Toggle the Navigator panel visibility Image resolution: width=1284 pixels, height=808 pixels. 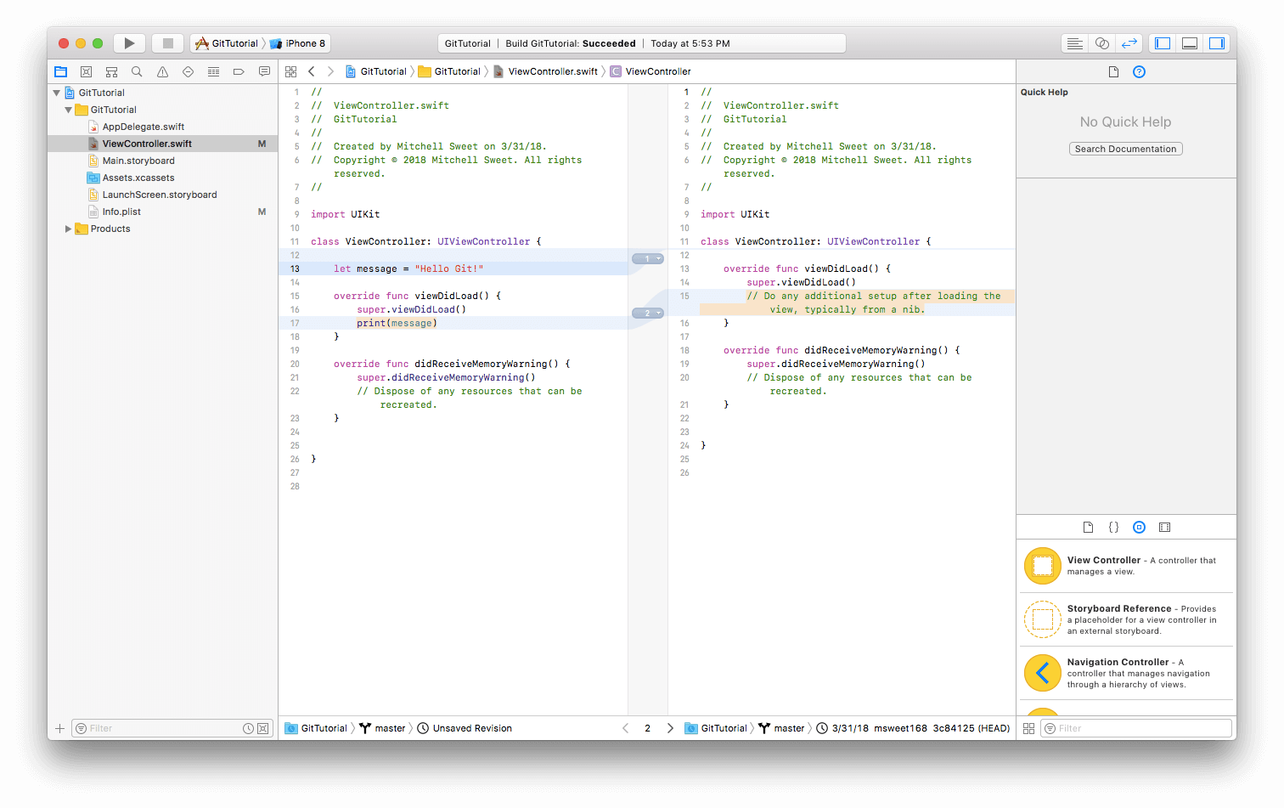click(1163, 43)
